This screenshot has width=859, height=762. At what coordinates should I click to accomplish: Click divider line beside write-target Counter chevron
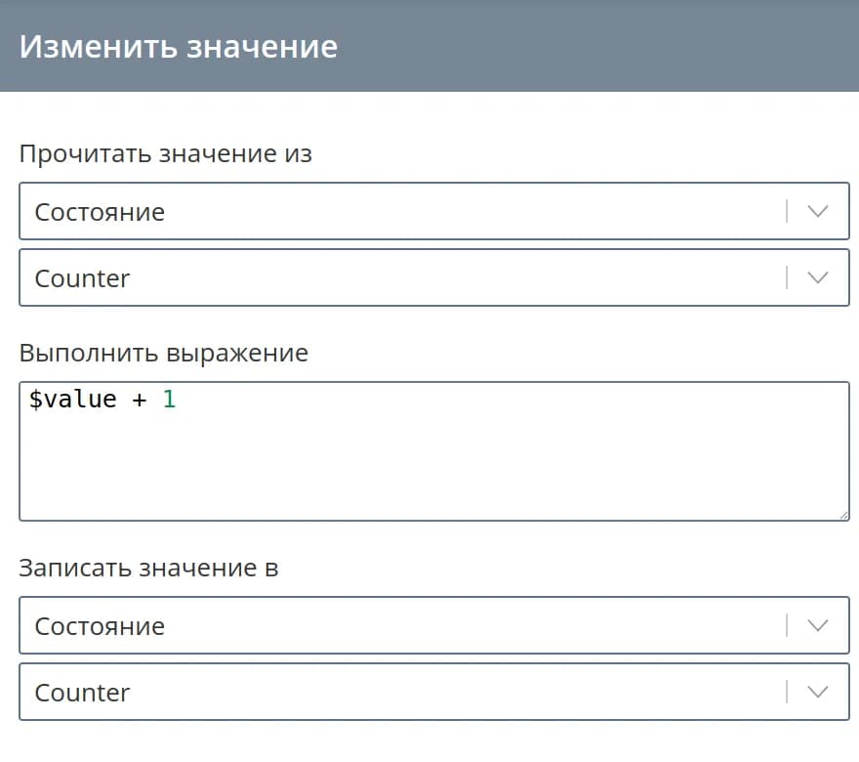(787, 692)
